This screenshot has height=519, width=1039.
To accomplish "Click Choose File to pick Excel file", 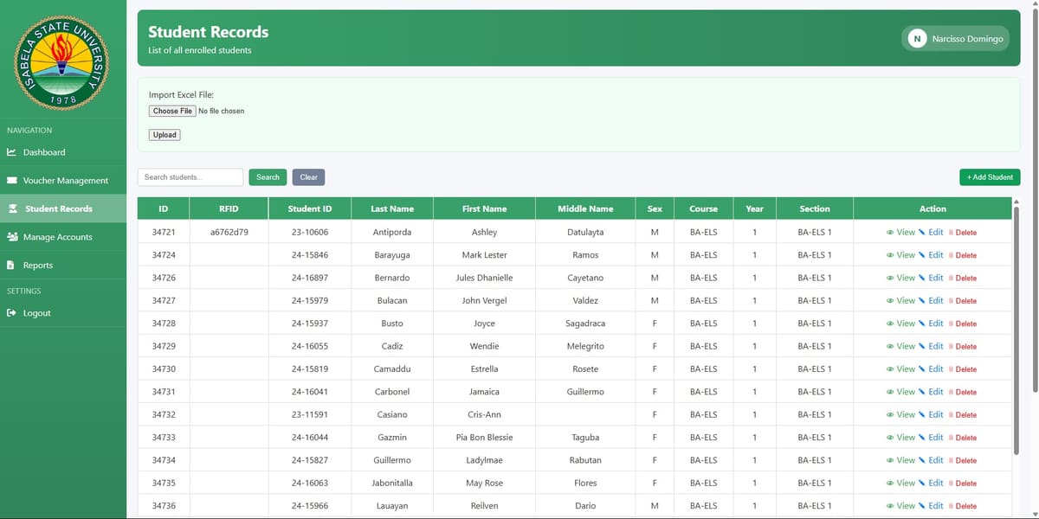I will coord(172,111).
